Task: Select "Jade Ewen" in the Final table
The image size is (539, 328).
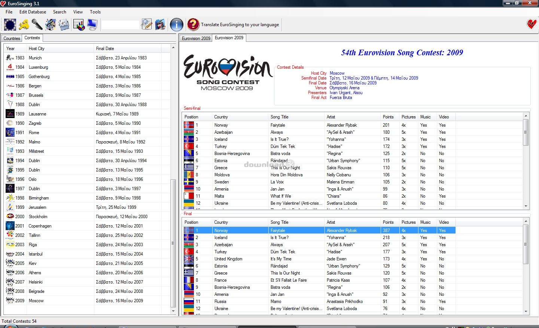Action: click(337, 259)
